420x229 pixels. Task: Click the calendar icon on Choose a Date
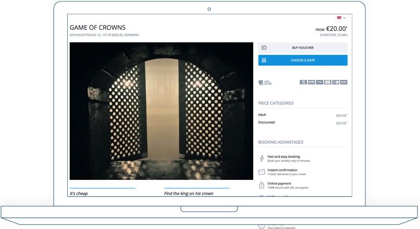point(264,60)
